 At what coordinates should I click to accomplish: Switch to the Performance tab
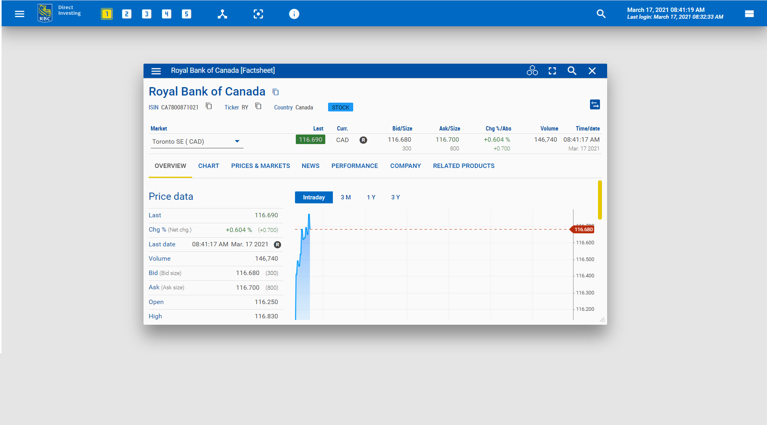pos(354,166)
